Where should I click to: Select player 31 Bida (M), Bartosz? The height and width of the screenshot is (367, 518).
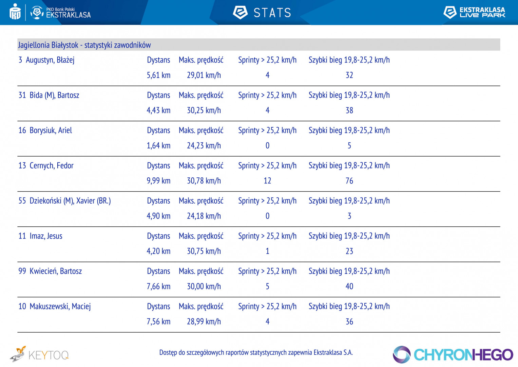point(49,95)
